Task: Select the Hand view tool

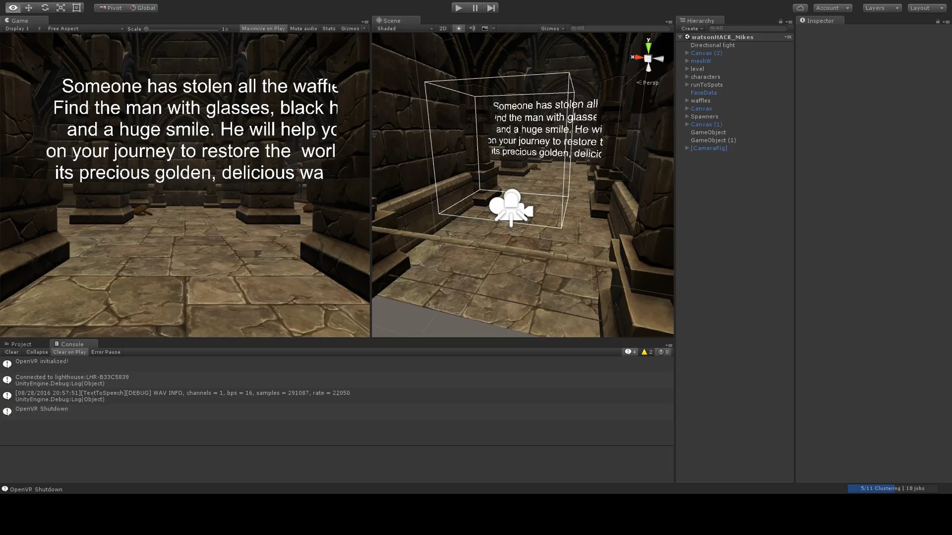Action: click(x=13, y=8)
